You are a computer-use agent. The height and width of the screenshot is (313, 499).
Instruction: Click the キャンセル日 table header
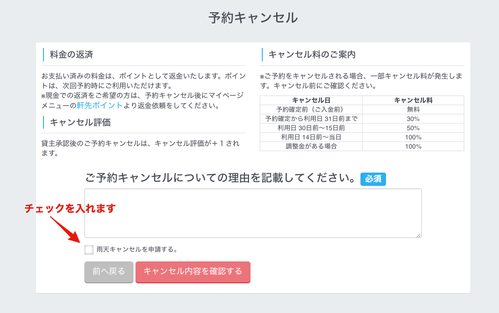tap(311, 101)
